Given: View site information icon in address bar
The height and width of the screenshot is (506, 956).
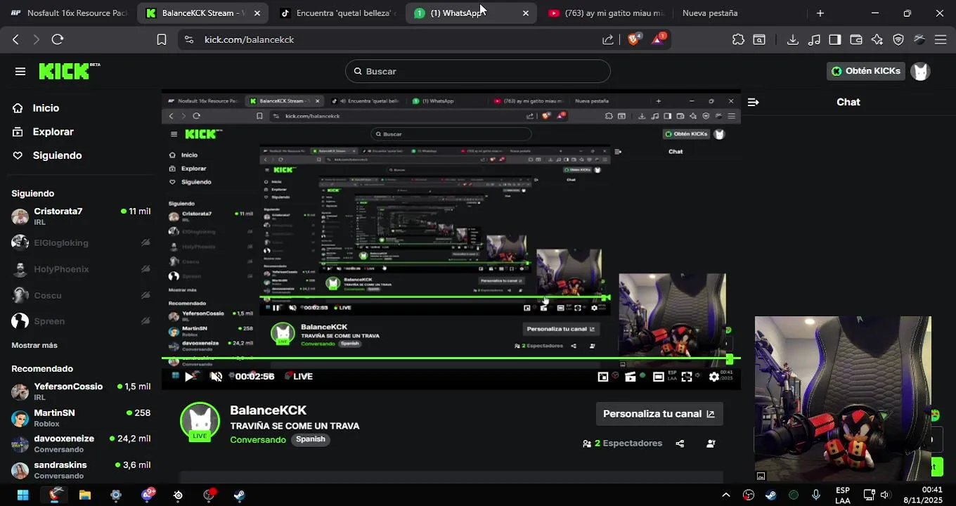Looking at the screenshot, I should tap(188, 39).
